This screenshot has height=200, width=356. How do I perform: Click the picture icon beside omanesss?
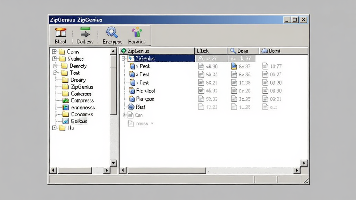(66, 108)
